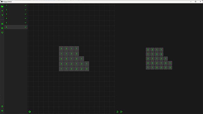Toggle the checkmark beside level 6
This screenshot has width=203, height=114.
tap(26, 27)
